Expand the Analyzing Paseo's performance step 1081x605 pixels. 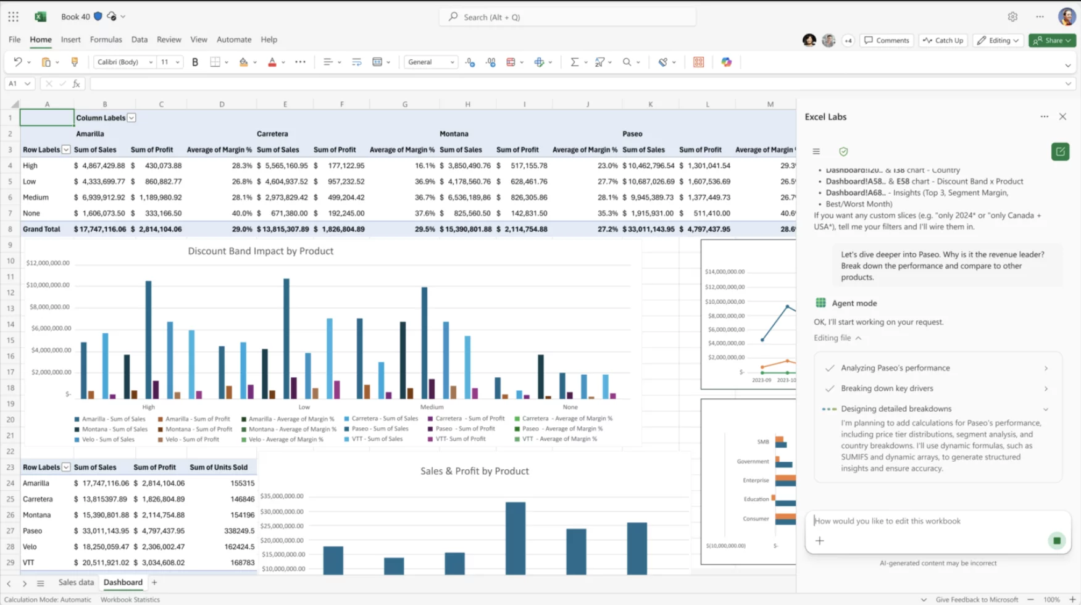tap(1045, 368)
